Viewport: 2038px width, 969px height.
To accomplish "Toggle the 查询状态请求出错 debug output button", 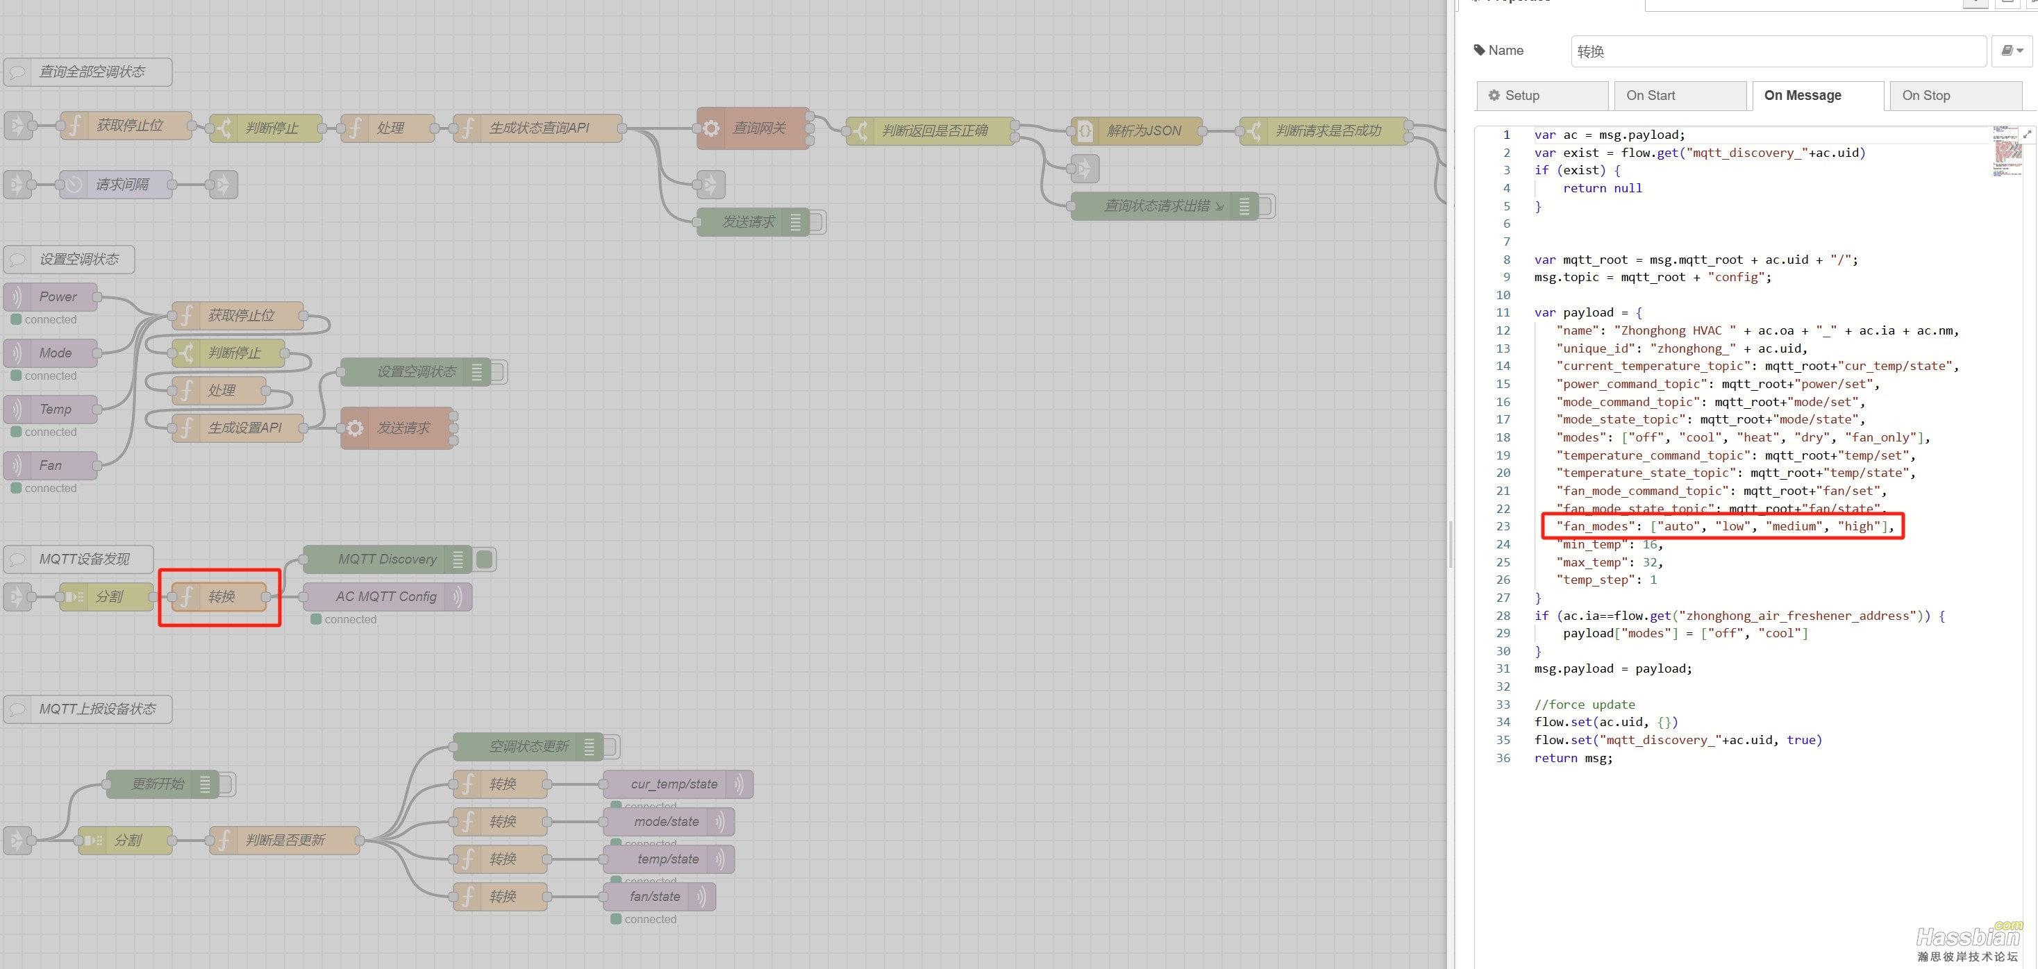I will tap(1266, 206).
